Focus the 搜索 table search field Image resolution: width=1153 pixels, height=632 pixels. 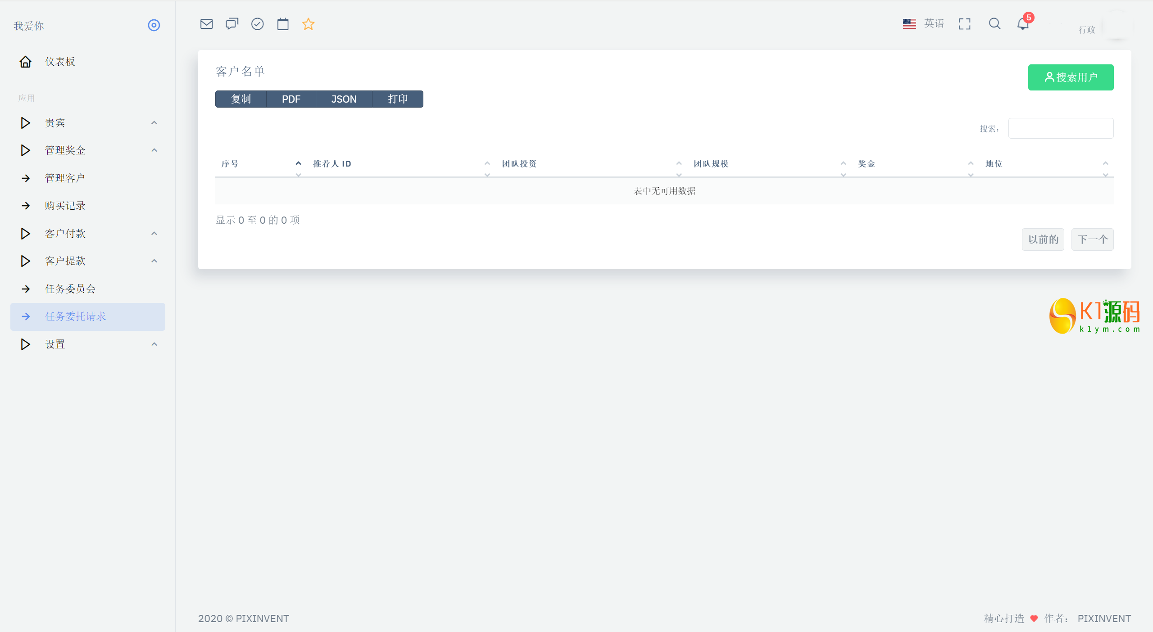click(1061, 128)
